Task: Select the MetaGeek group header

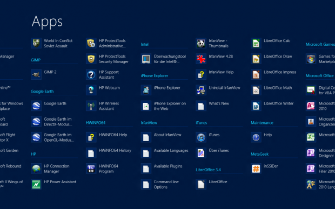Action: tap(259, 154)
